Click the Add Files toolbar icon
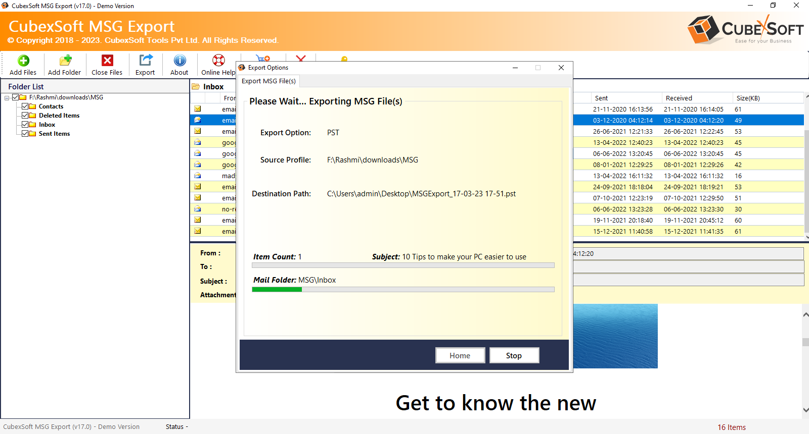Screen dimensions: 809x434 point(23,61)
